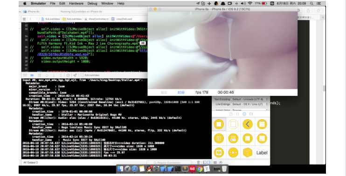Open the Hardware menu
The image size is (346, 176).
pos(76,4)
